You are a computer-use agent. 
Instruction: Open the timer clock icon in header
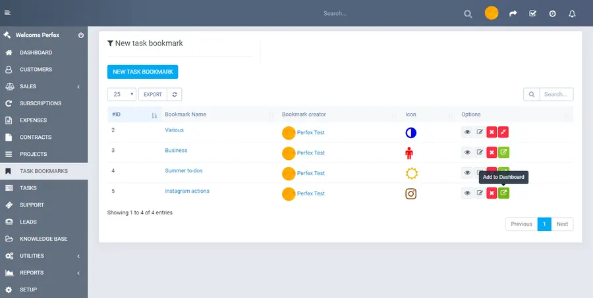click(x=553, y=14)
